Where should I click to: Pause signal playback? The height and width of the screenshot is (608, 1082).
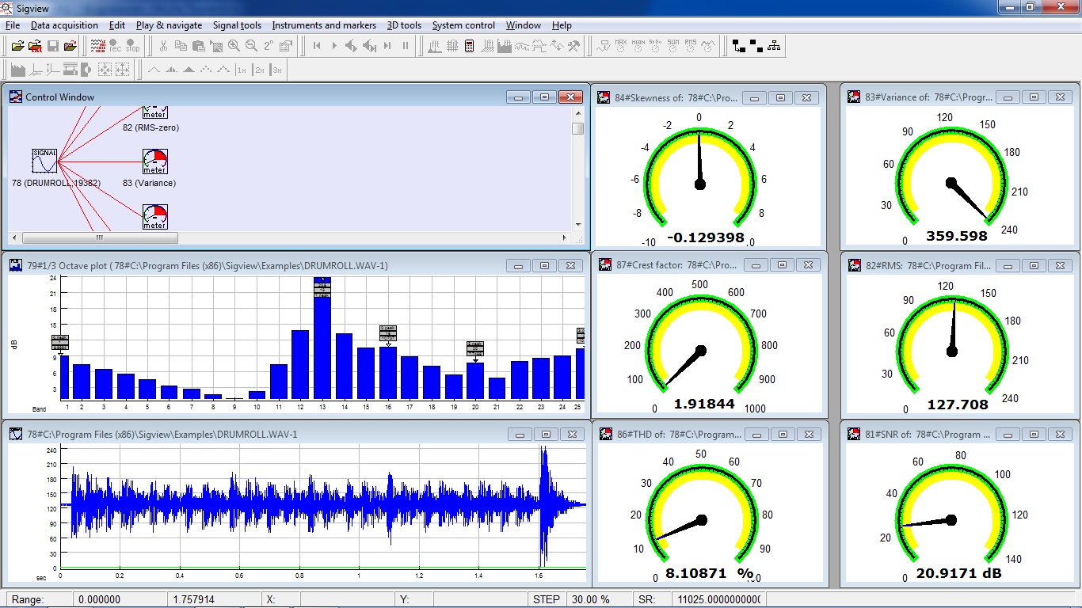405,45
